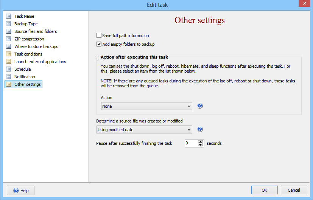Cancel the Edit task dialog

point(294,190)
